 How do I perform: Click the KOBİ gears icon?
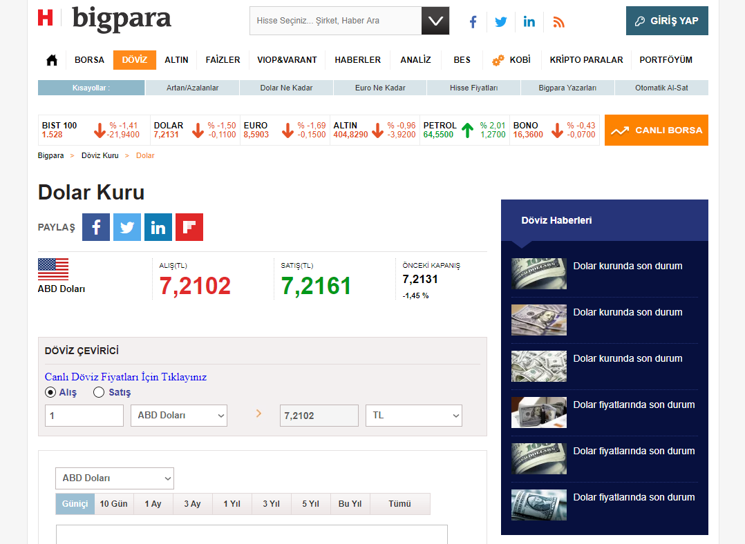point(498,60)
